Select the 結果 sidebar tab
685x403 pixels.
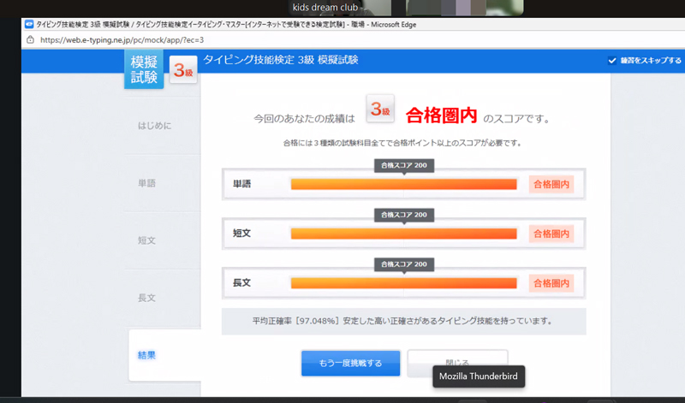(x=146, y=355)
